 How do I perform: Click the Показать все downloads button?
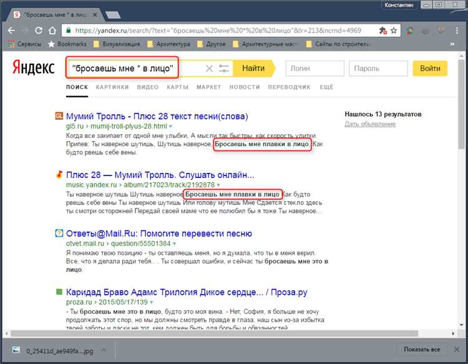click(422, 350)
